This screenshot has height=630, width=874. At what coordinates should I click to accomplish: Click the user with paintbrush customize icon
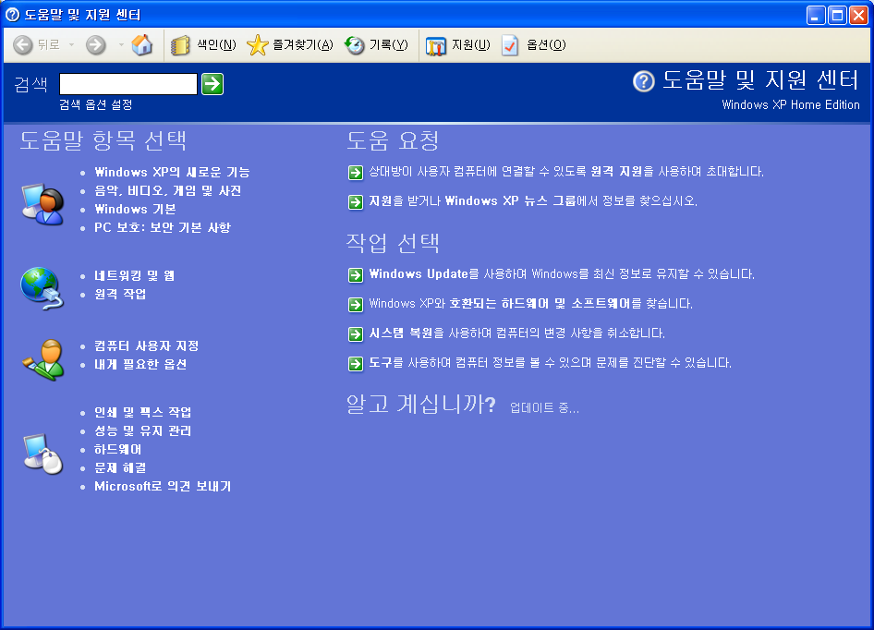[43, 359]
